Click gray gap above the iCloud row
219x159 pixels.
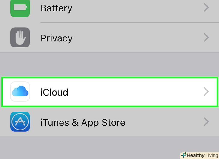[109, 65]
